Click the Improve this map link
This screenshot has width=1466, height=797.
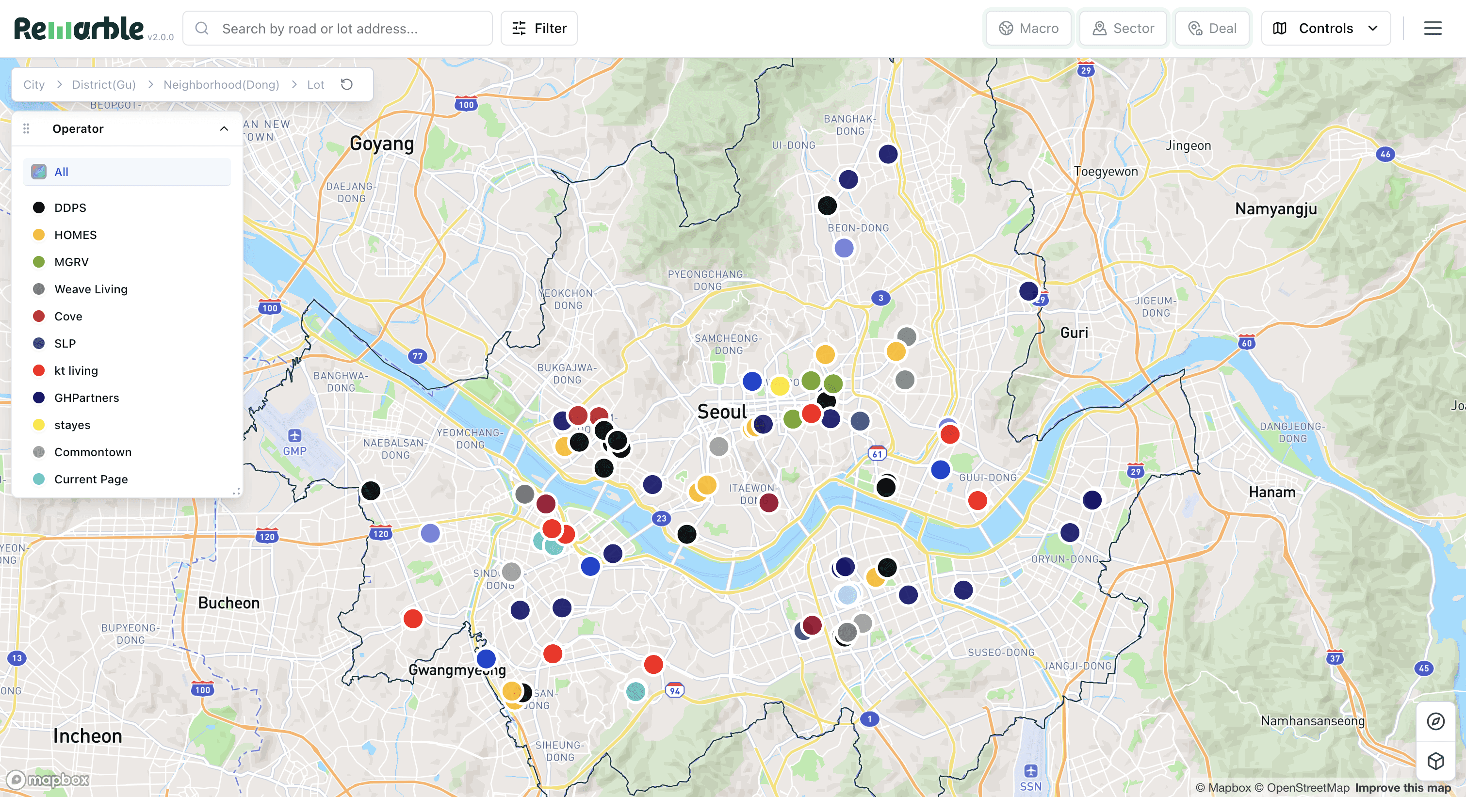pos(1402,787)
